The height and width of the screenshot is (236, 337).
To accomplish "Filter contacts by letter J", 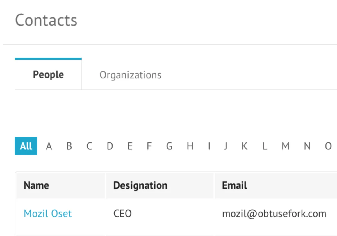I will (225, 146).
